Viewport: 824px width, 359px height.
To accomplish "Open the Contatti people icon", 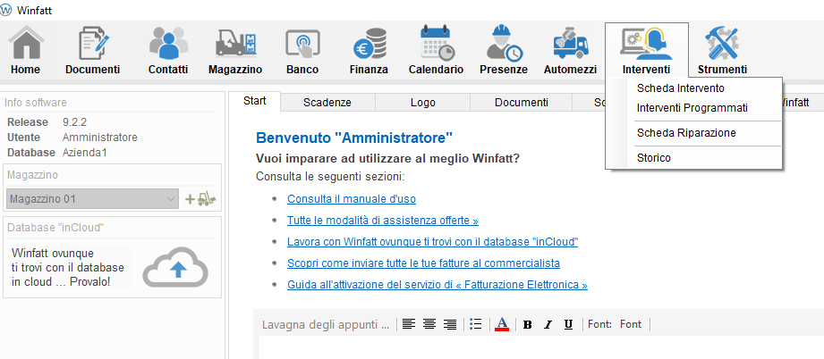I will click(x=168, y=43).
